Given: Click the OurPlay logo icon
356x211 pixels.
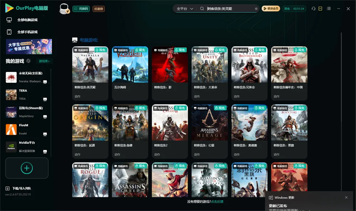Looking at the screenshot, I should (9, 8).
